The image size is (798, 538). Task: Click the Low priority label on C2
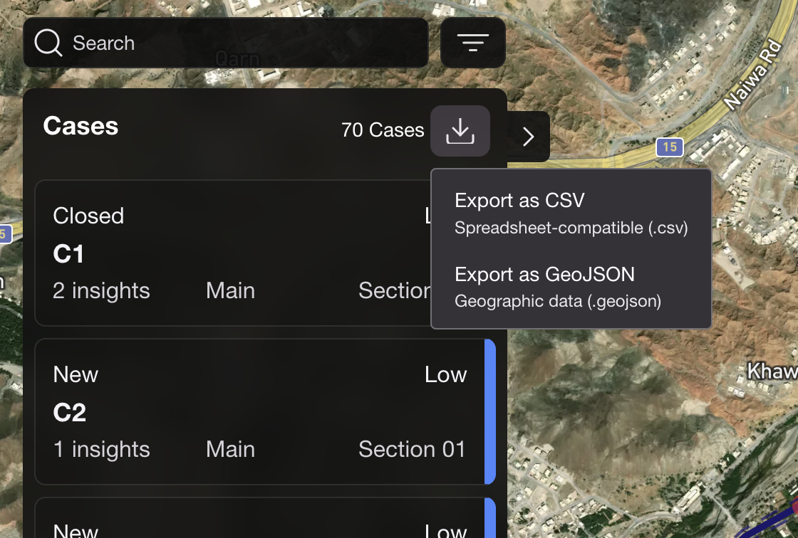(445, 374)
